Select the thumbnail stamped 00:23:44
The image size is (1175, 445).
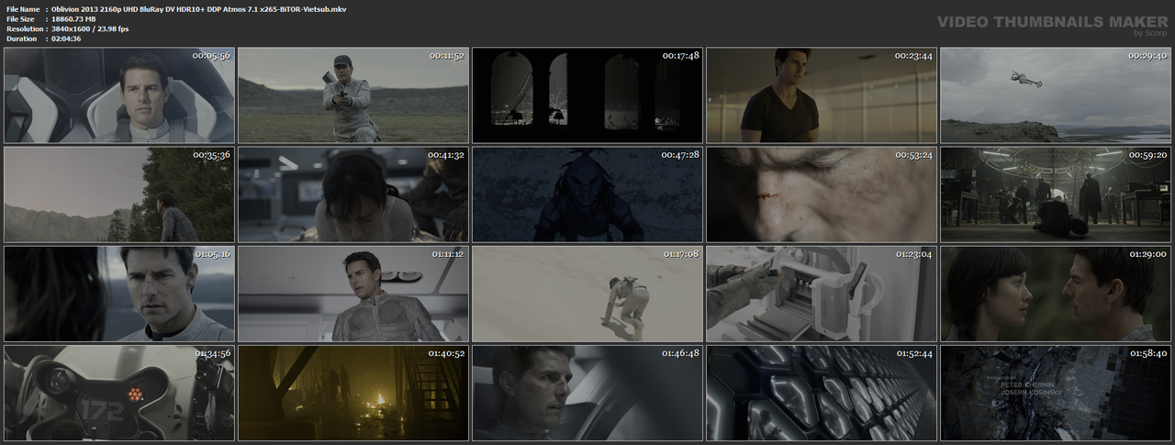tap(822, 95)
